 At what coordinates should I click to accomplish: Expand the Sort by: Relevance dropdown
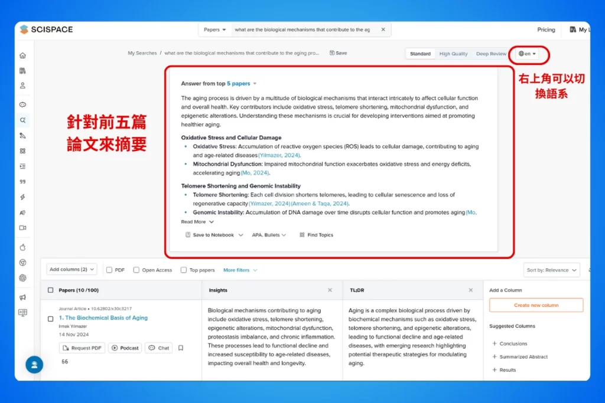click(552, 270)
